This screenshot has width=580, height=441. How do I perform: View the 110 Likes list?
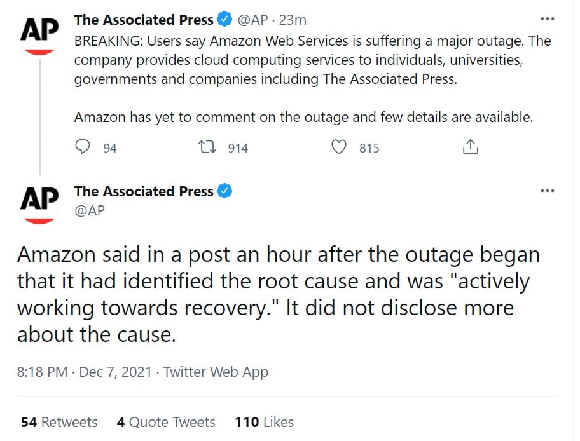[265, 422]
